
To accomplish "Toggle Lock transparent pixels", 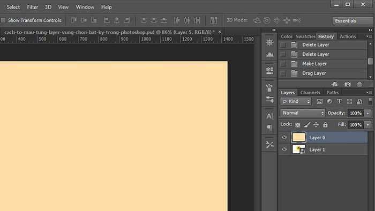I will pos(297,125).
